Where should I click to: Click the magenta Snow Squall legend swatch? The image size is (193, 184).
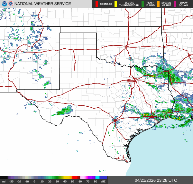tap(176, 4)
